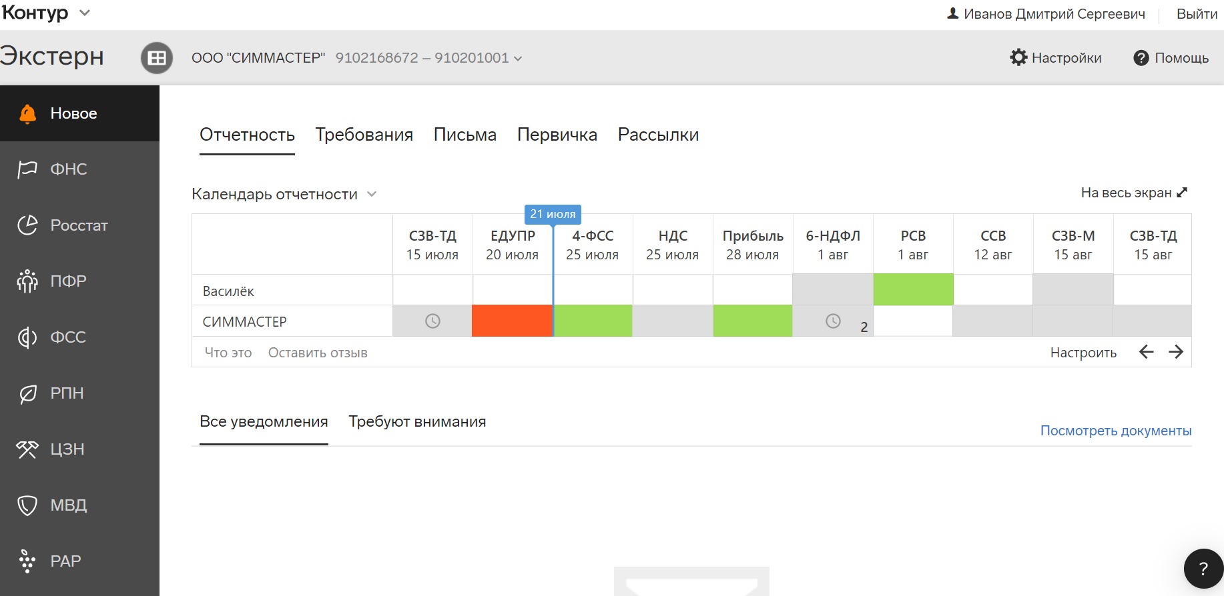This screenshot has height=596, width=1224.
Task: Expand the Календарь отчетности dropdown
Action: pos(372,194)
